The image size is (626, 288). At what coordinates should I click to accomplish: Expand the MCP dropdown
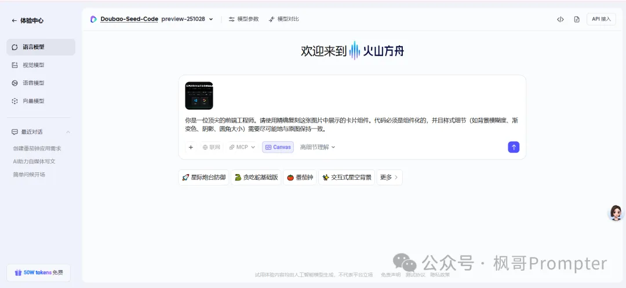(242, 147)
